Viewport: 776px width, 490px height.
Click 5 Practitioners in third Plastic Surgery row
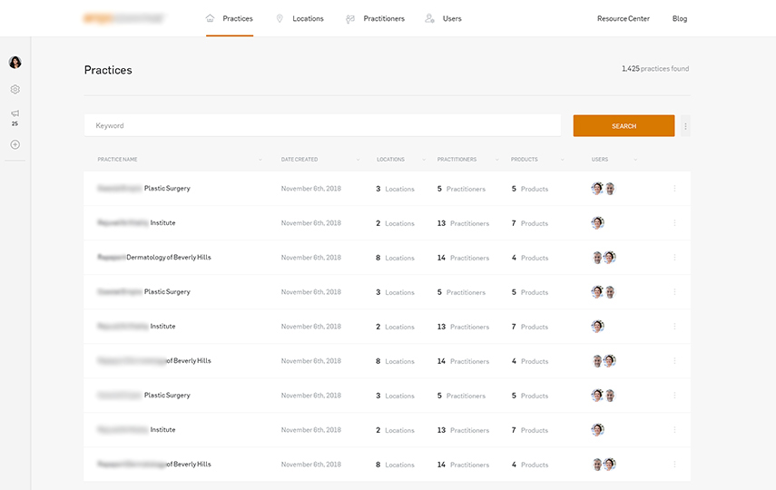(461, 396)
